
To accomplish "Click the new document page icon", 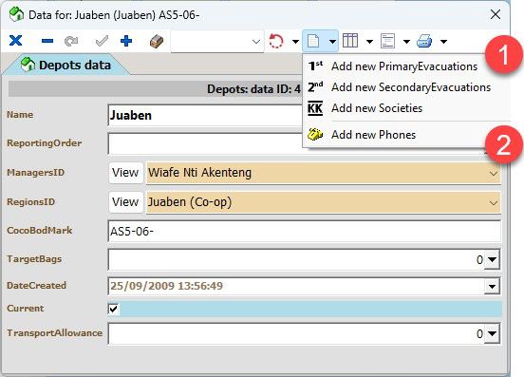I will (x=313, y=41).
